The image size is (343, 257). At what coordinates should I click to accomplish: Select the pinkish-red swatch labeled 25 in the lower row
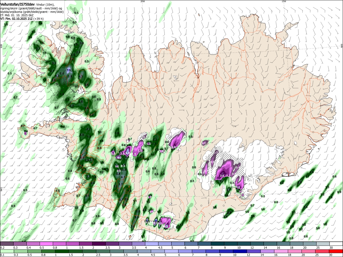[322, 251]
